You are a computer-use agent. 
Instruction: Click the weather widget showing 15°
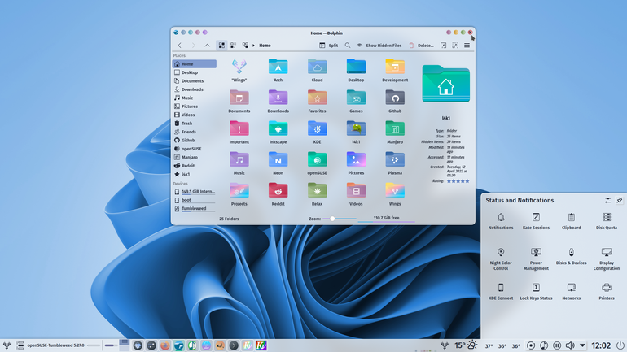point(466,345)
